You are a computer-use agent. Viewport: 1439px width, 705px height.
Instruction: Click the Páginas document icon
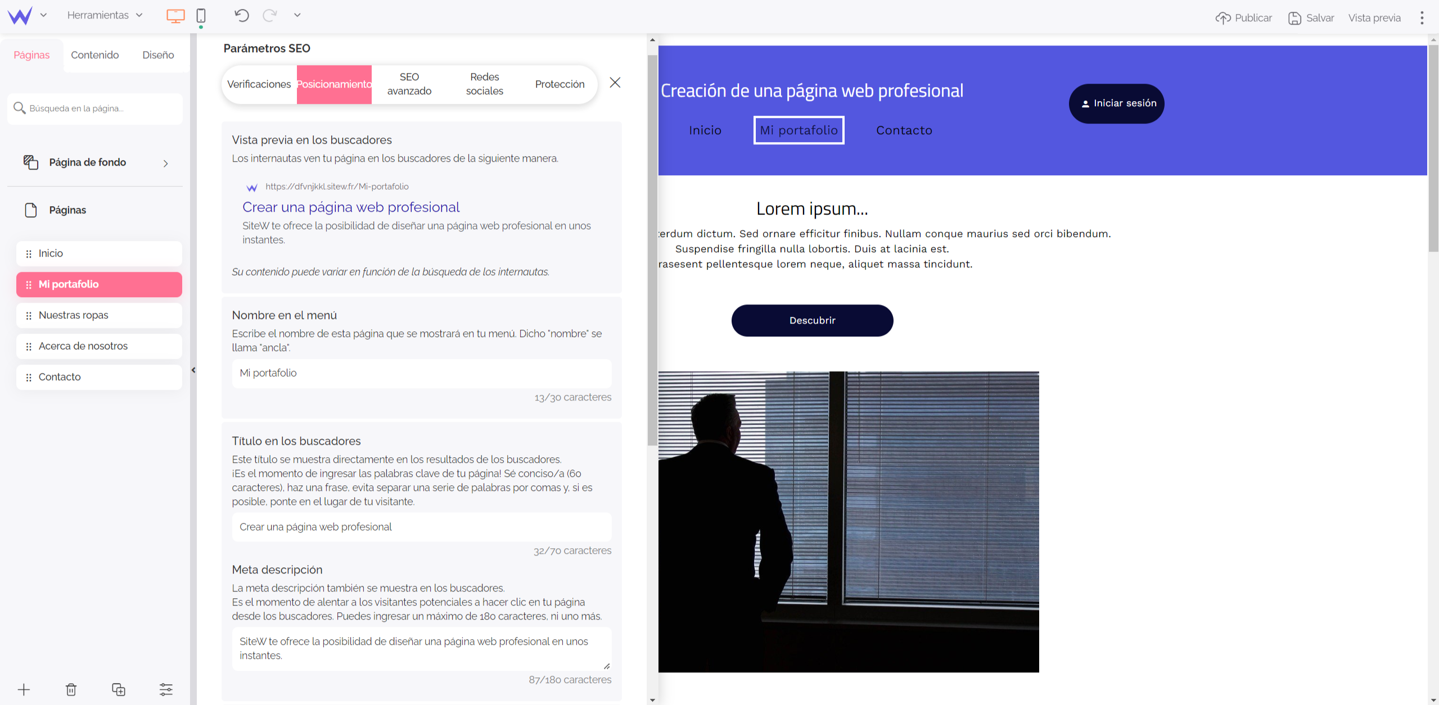pyautogui.click(x=31, y=210)
